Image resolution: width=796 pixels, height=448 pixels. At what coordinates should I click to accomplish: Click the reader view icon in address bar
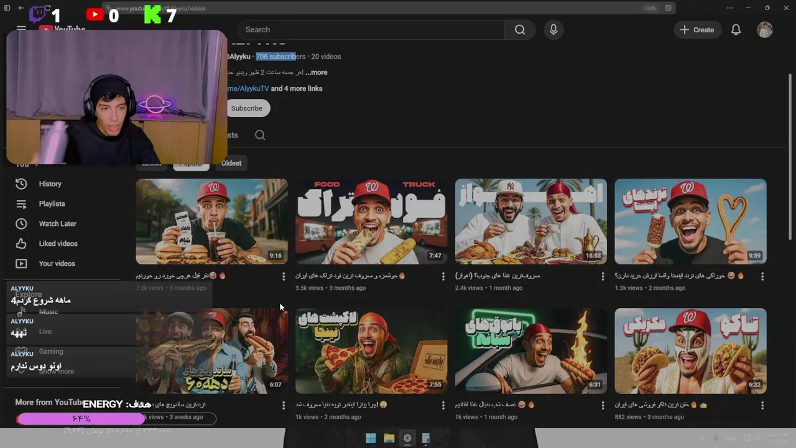coord(668,8)
